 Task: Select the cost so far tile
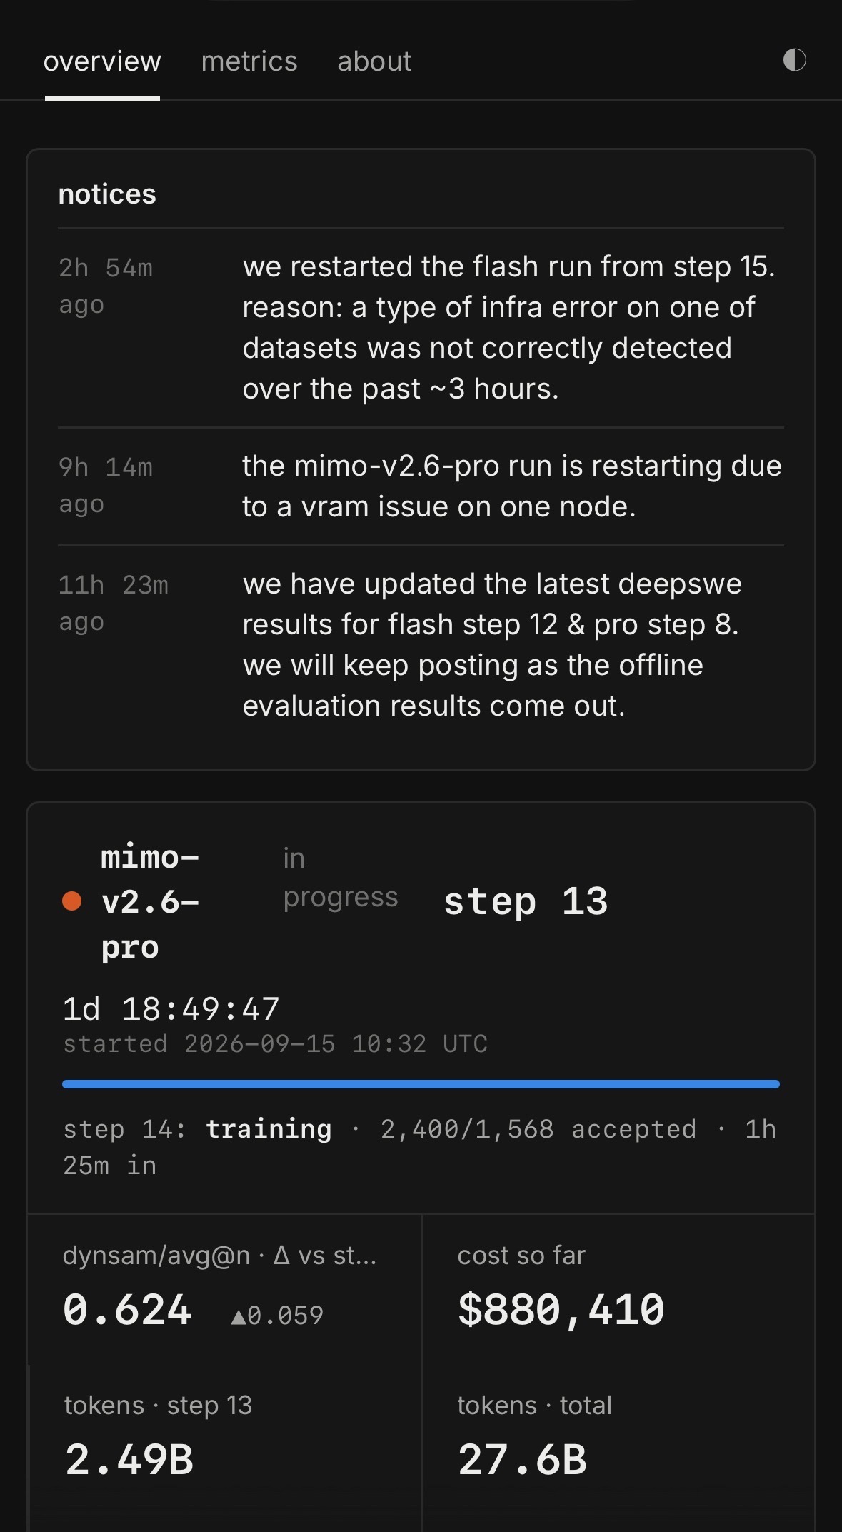618,1290
